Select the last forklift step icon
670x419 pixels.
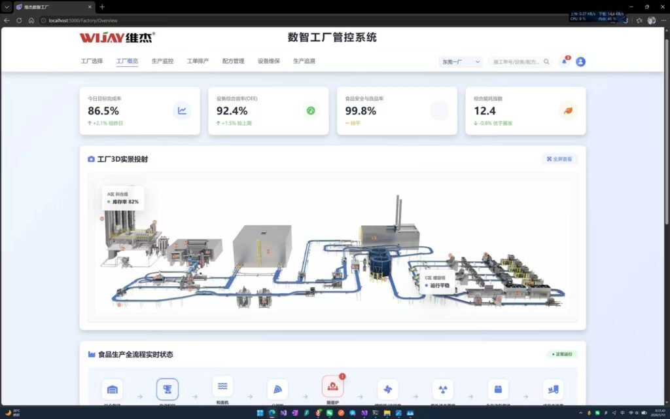point(553,390)
